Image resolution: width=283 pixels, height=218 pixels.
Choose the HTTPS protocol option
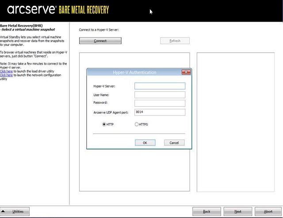(x=137, y=125)
